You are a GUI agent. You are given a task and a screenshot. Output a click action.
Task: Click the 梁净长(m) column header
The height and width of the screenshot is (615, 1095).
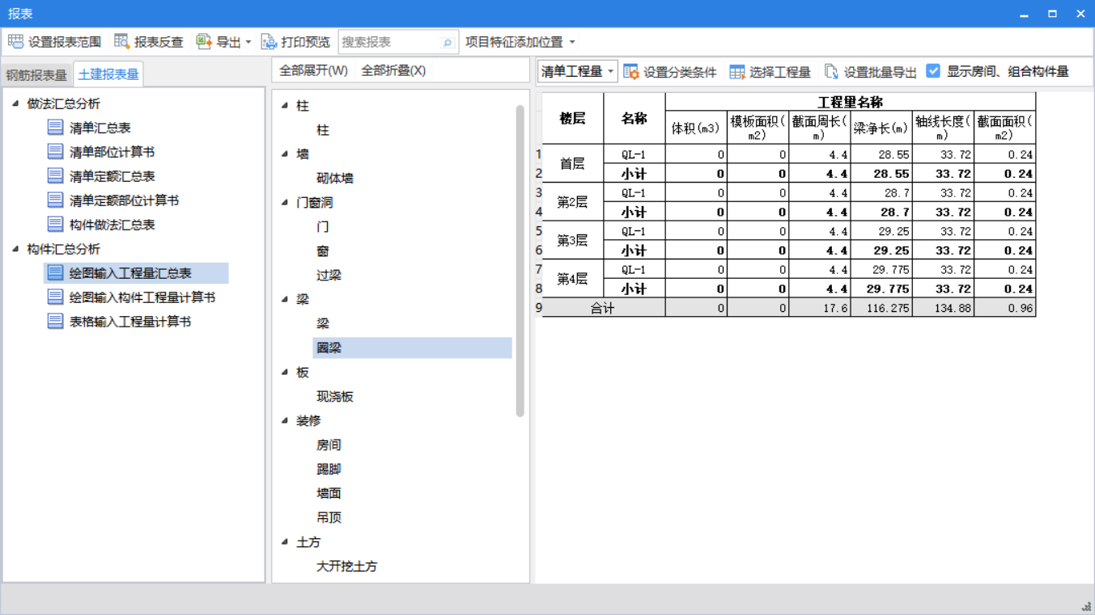tap(881, 128)
